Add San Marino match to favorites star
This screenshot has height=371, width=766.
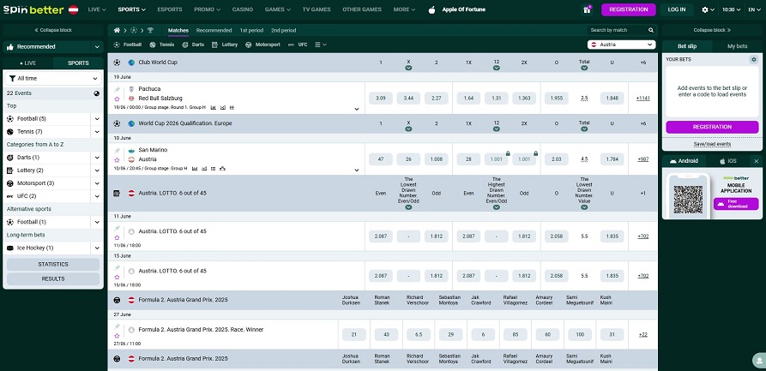117,159
